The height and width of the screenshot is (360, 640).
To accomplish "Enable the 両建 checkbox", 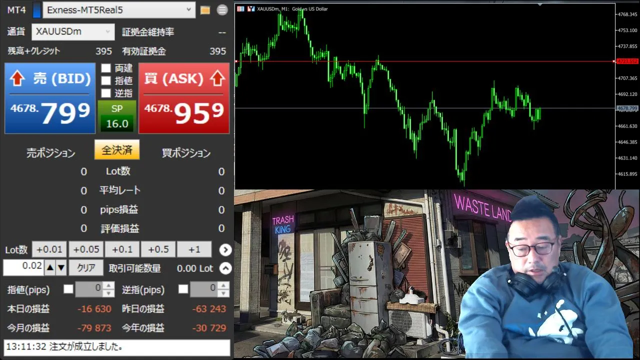I will (x=106, y=68).
